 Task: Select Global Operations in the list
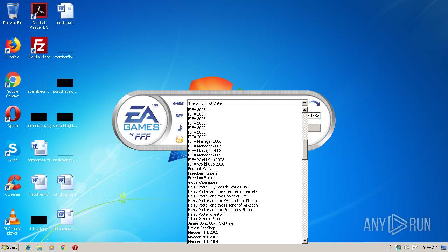pyautogui.click(x=244, y=182)
